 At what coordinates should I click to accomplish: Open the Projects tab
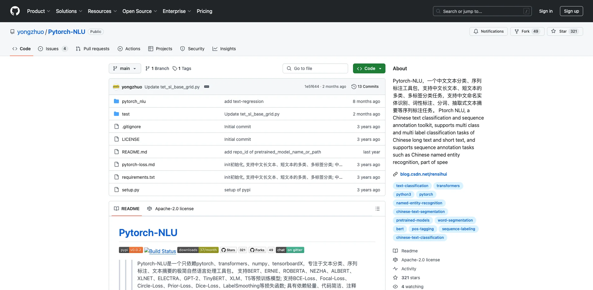160,49
